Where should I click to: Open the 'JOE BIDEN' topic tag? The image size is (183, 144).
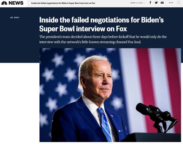click(x=15, y=17)
